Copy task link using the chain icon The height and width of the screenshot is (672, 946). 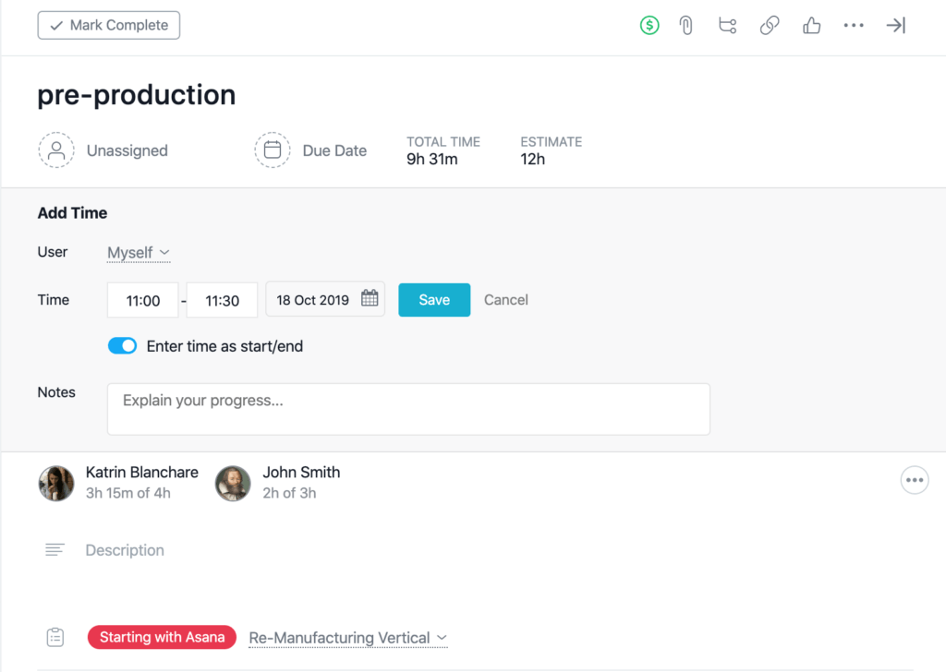[x=770, y=25]
